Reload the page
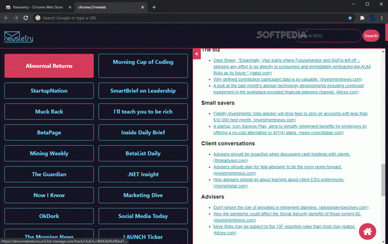Viewport: 388px width, 244px height. (x=26, y=18)
